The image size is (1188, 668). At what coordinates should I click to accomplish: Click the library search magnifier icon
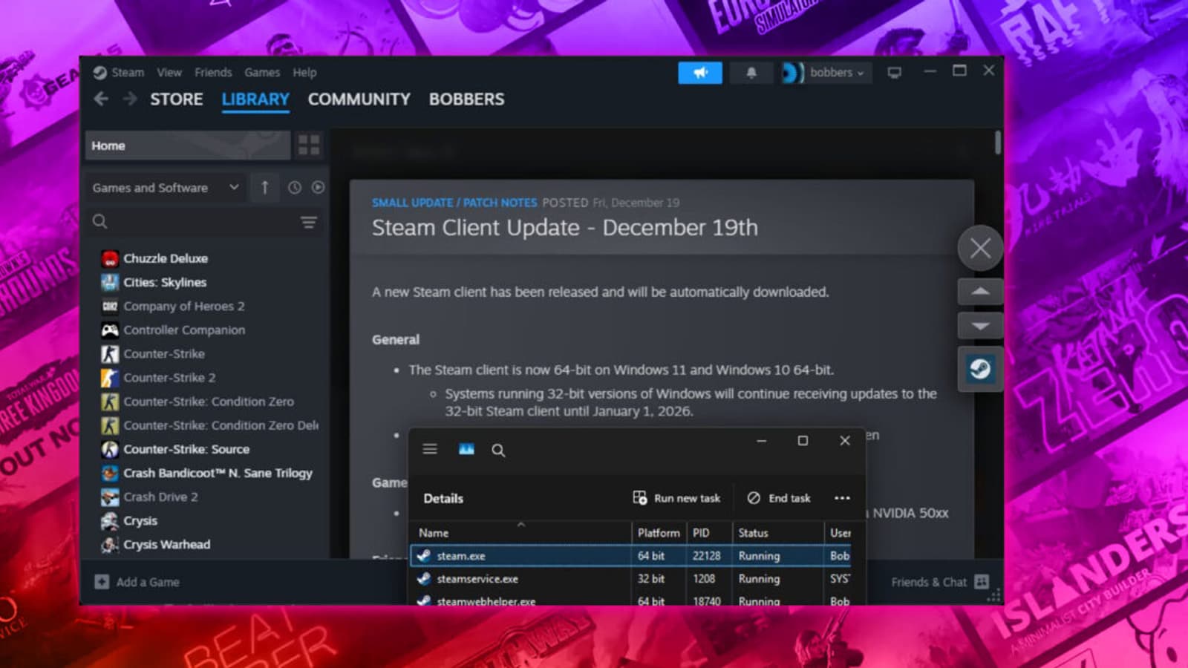click(100, 221)
